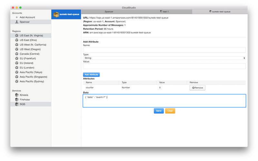Switch to the suresk-test-queue tab label
This screenshot has width=258, height=161.
[221, 12]
